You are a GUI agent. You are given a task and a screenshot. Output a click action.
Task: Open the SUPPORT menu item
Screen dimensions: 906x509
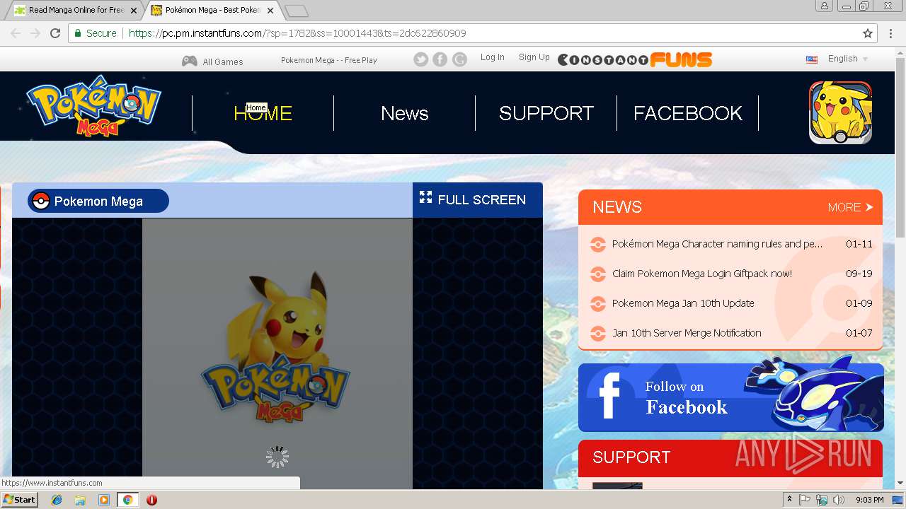546,113
